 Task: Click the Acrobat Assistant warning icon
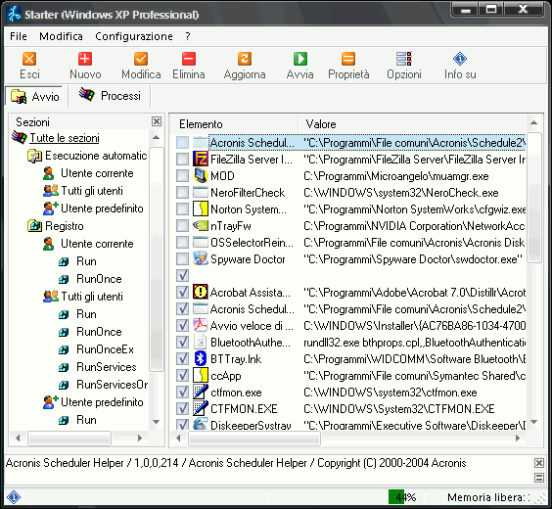click(201, 292)
